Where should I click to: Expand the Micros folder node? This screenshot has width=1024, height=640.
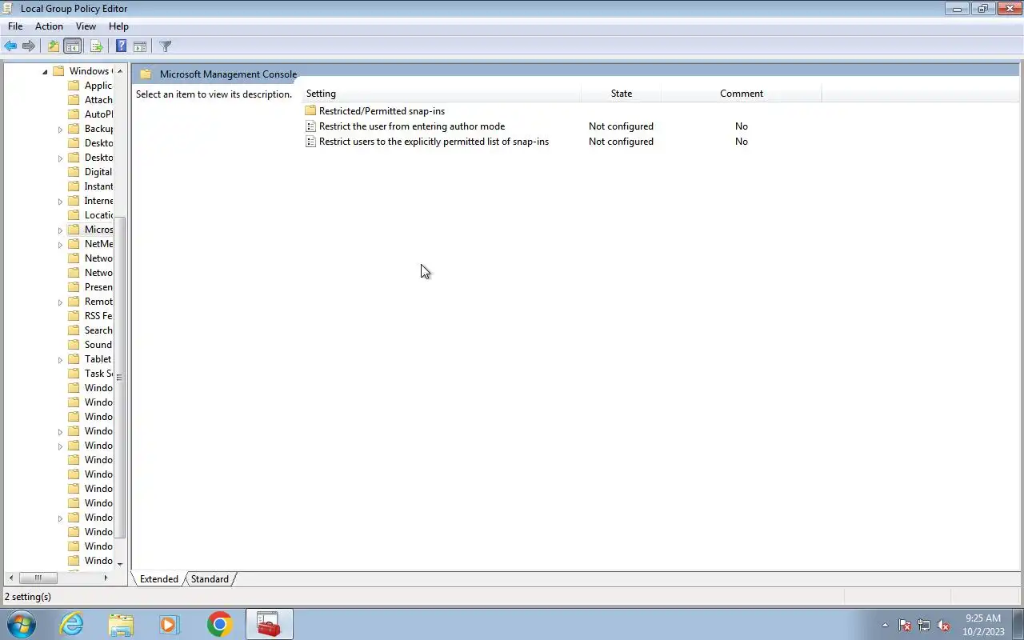coord(60,230)
